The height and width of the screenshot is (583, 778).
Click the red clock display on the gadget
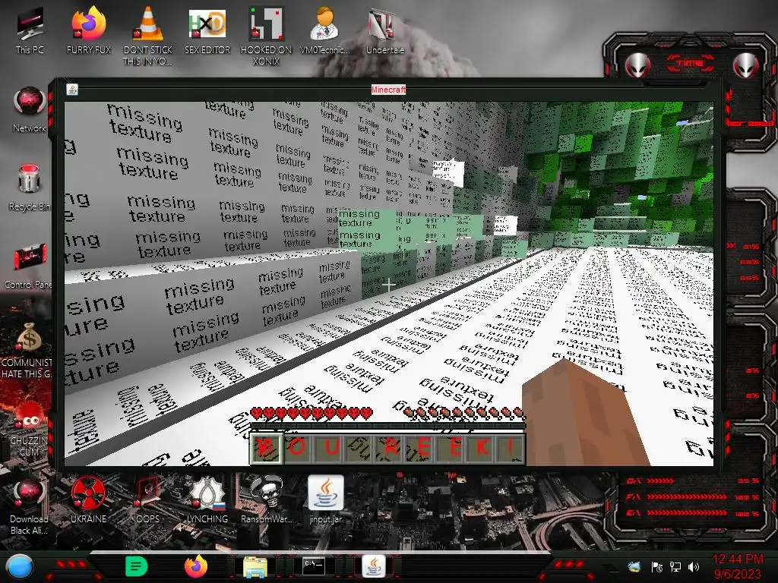(x=691, y=63)
